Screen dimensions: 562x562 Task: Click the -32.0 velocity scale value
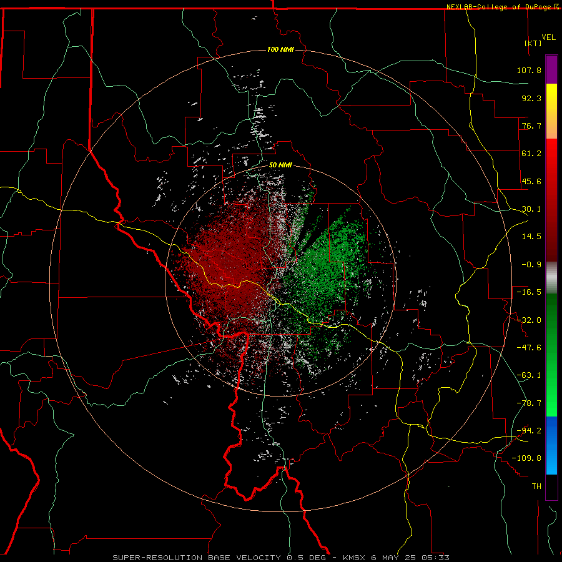[529, 320]
